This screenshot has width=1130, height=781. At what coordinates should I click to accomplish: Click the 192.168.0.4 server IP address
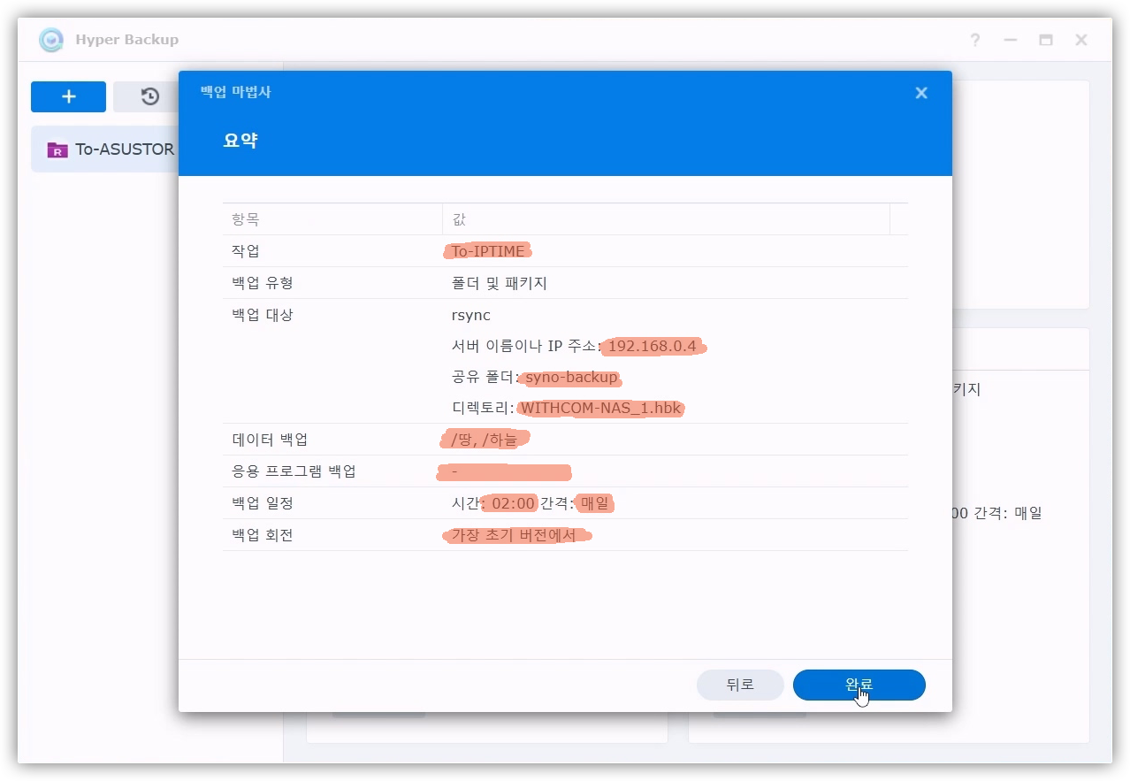click(x=652, y=346)
